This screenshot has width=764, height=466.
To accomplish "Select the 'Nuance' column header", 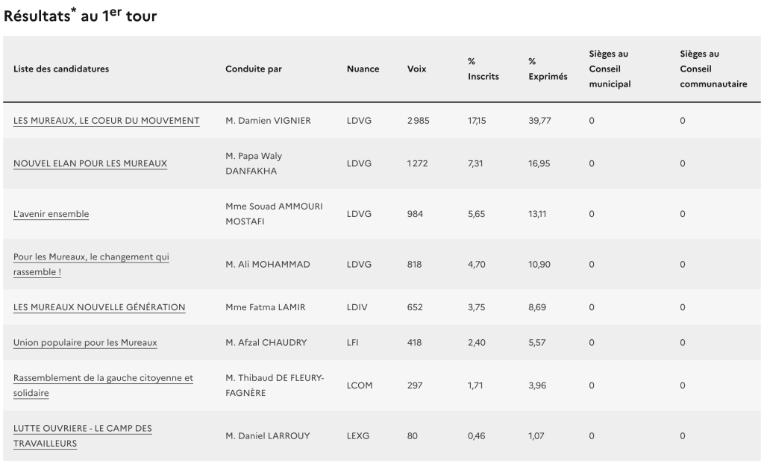I will (363, 69).
